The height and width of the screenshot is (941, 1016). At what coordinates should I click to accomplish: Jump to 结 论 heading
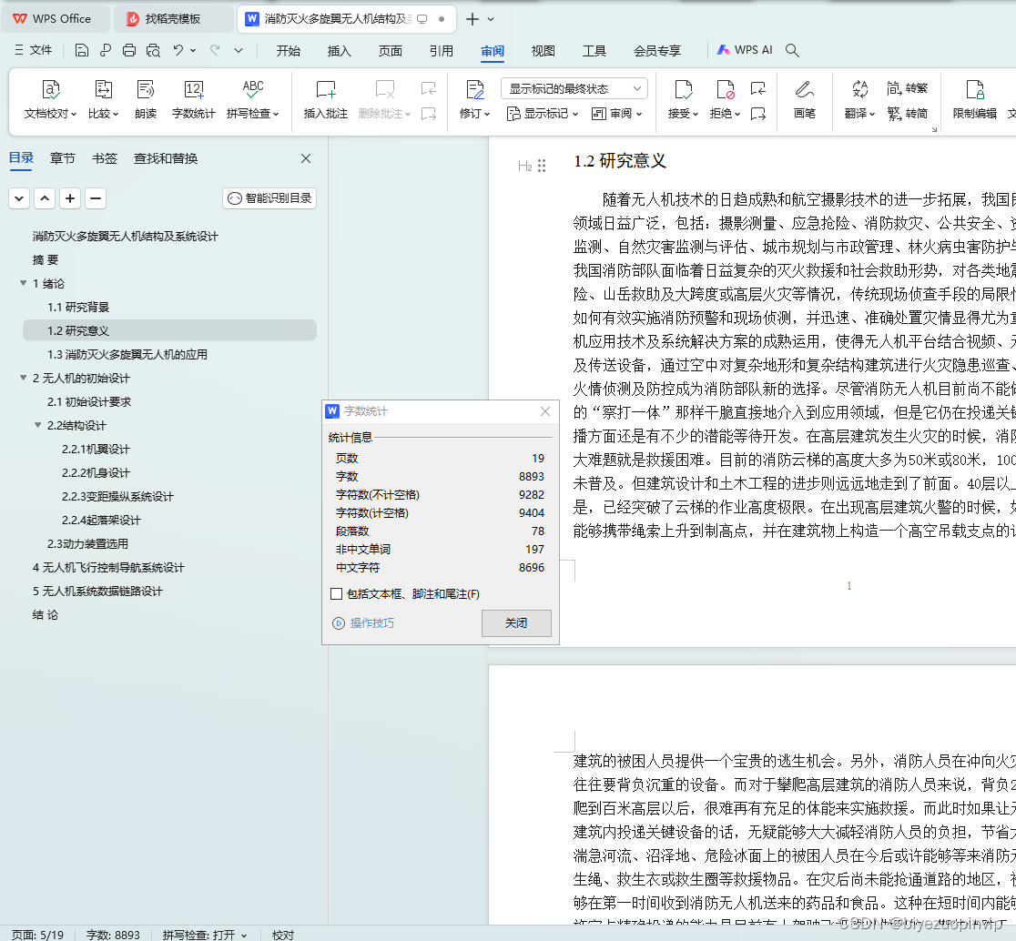click(46, 614)
